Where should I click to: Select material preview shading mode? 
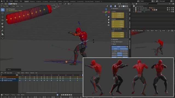point(126,6)
